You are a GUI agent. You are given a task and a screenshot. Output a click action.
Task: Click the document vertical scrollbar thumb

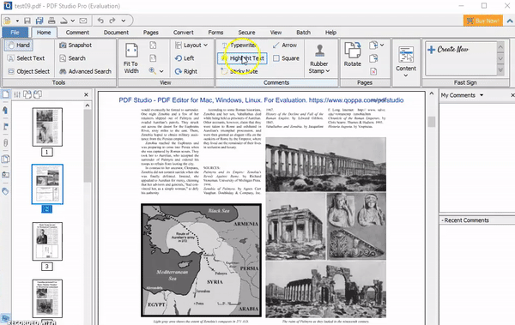432,122
